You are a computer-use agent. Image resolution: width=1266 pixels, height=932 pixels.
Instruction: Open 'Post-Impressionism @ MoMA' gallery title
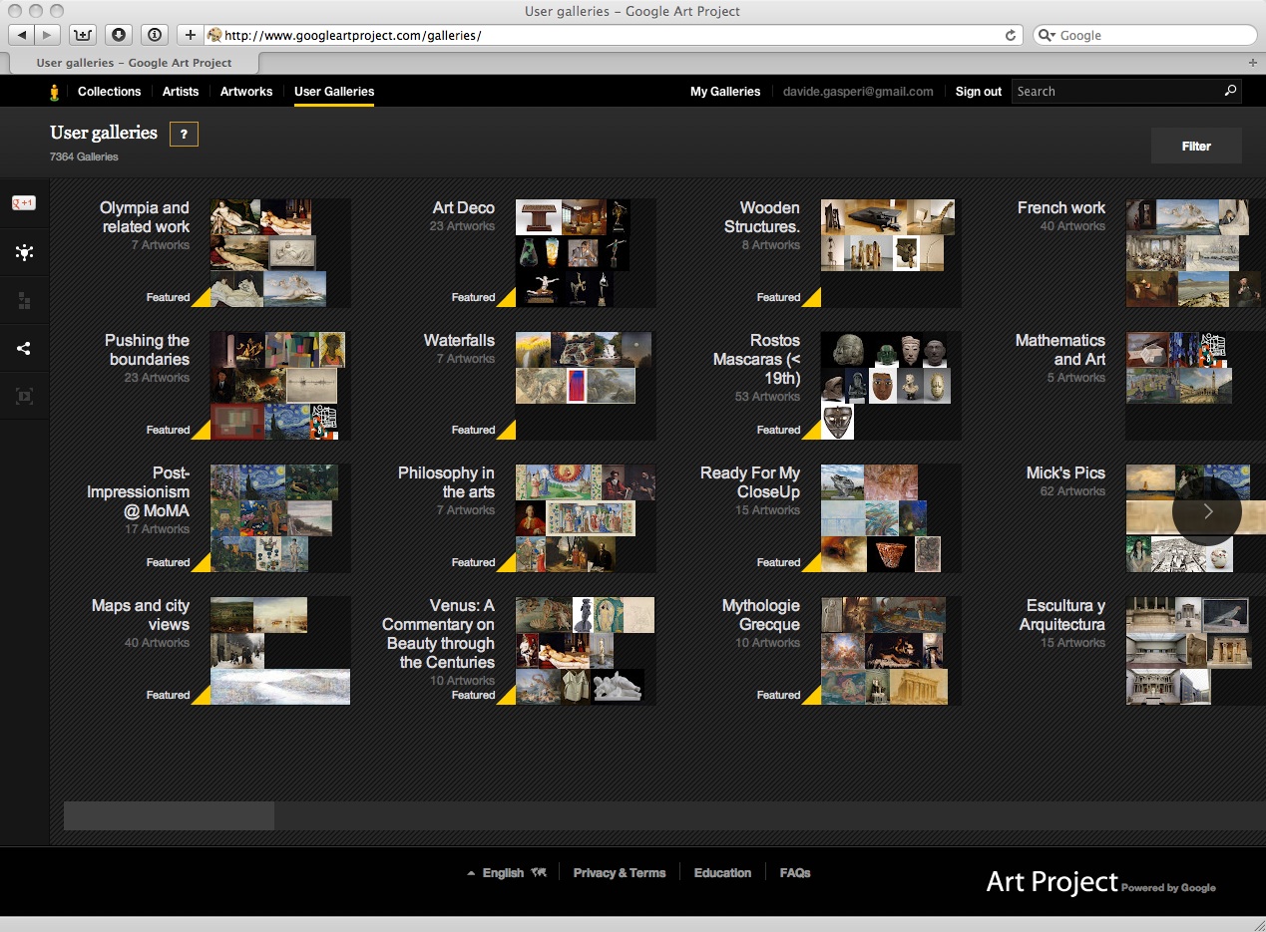pos(138,491)
